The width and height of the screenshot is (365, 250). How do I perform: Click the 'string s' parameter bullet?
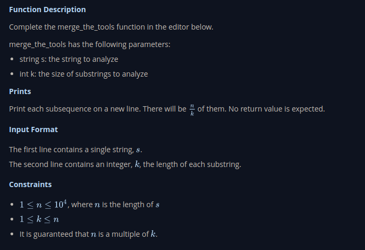tap(68, 59)
